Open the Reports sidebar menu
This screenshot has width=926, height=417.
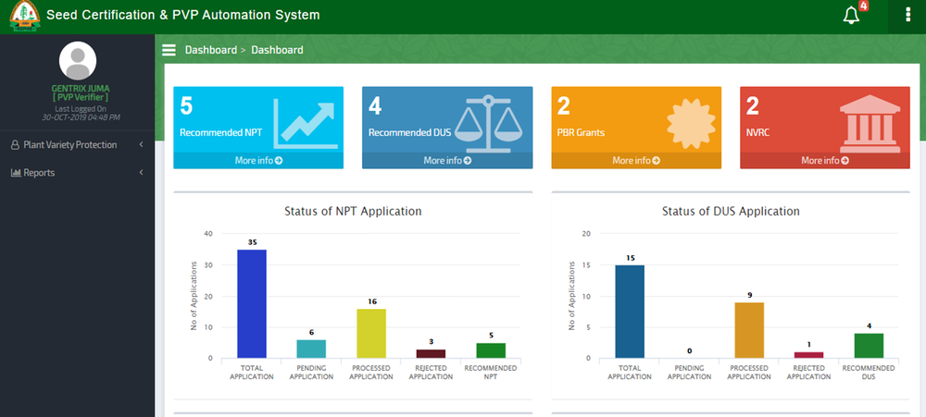click(78, 173)
